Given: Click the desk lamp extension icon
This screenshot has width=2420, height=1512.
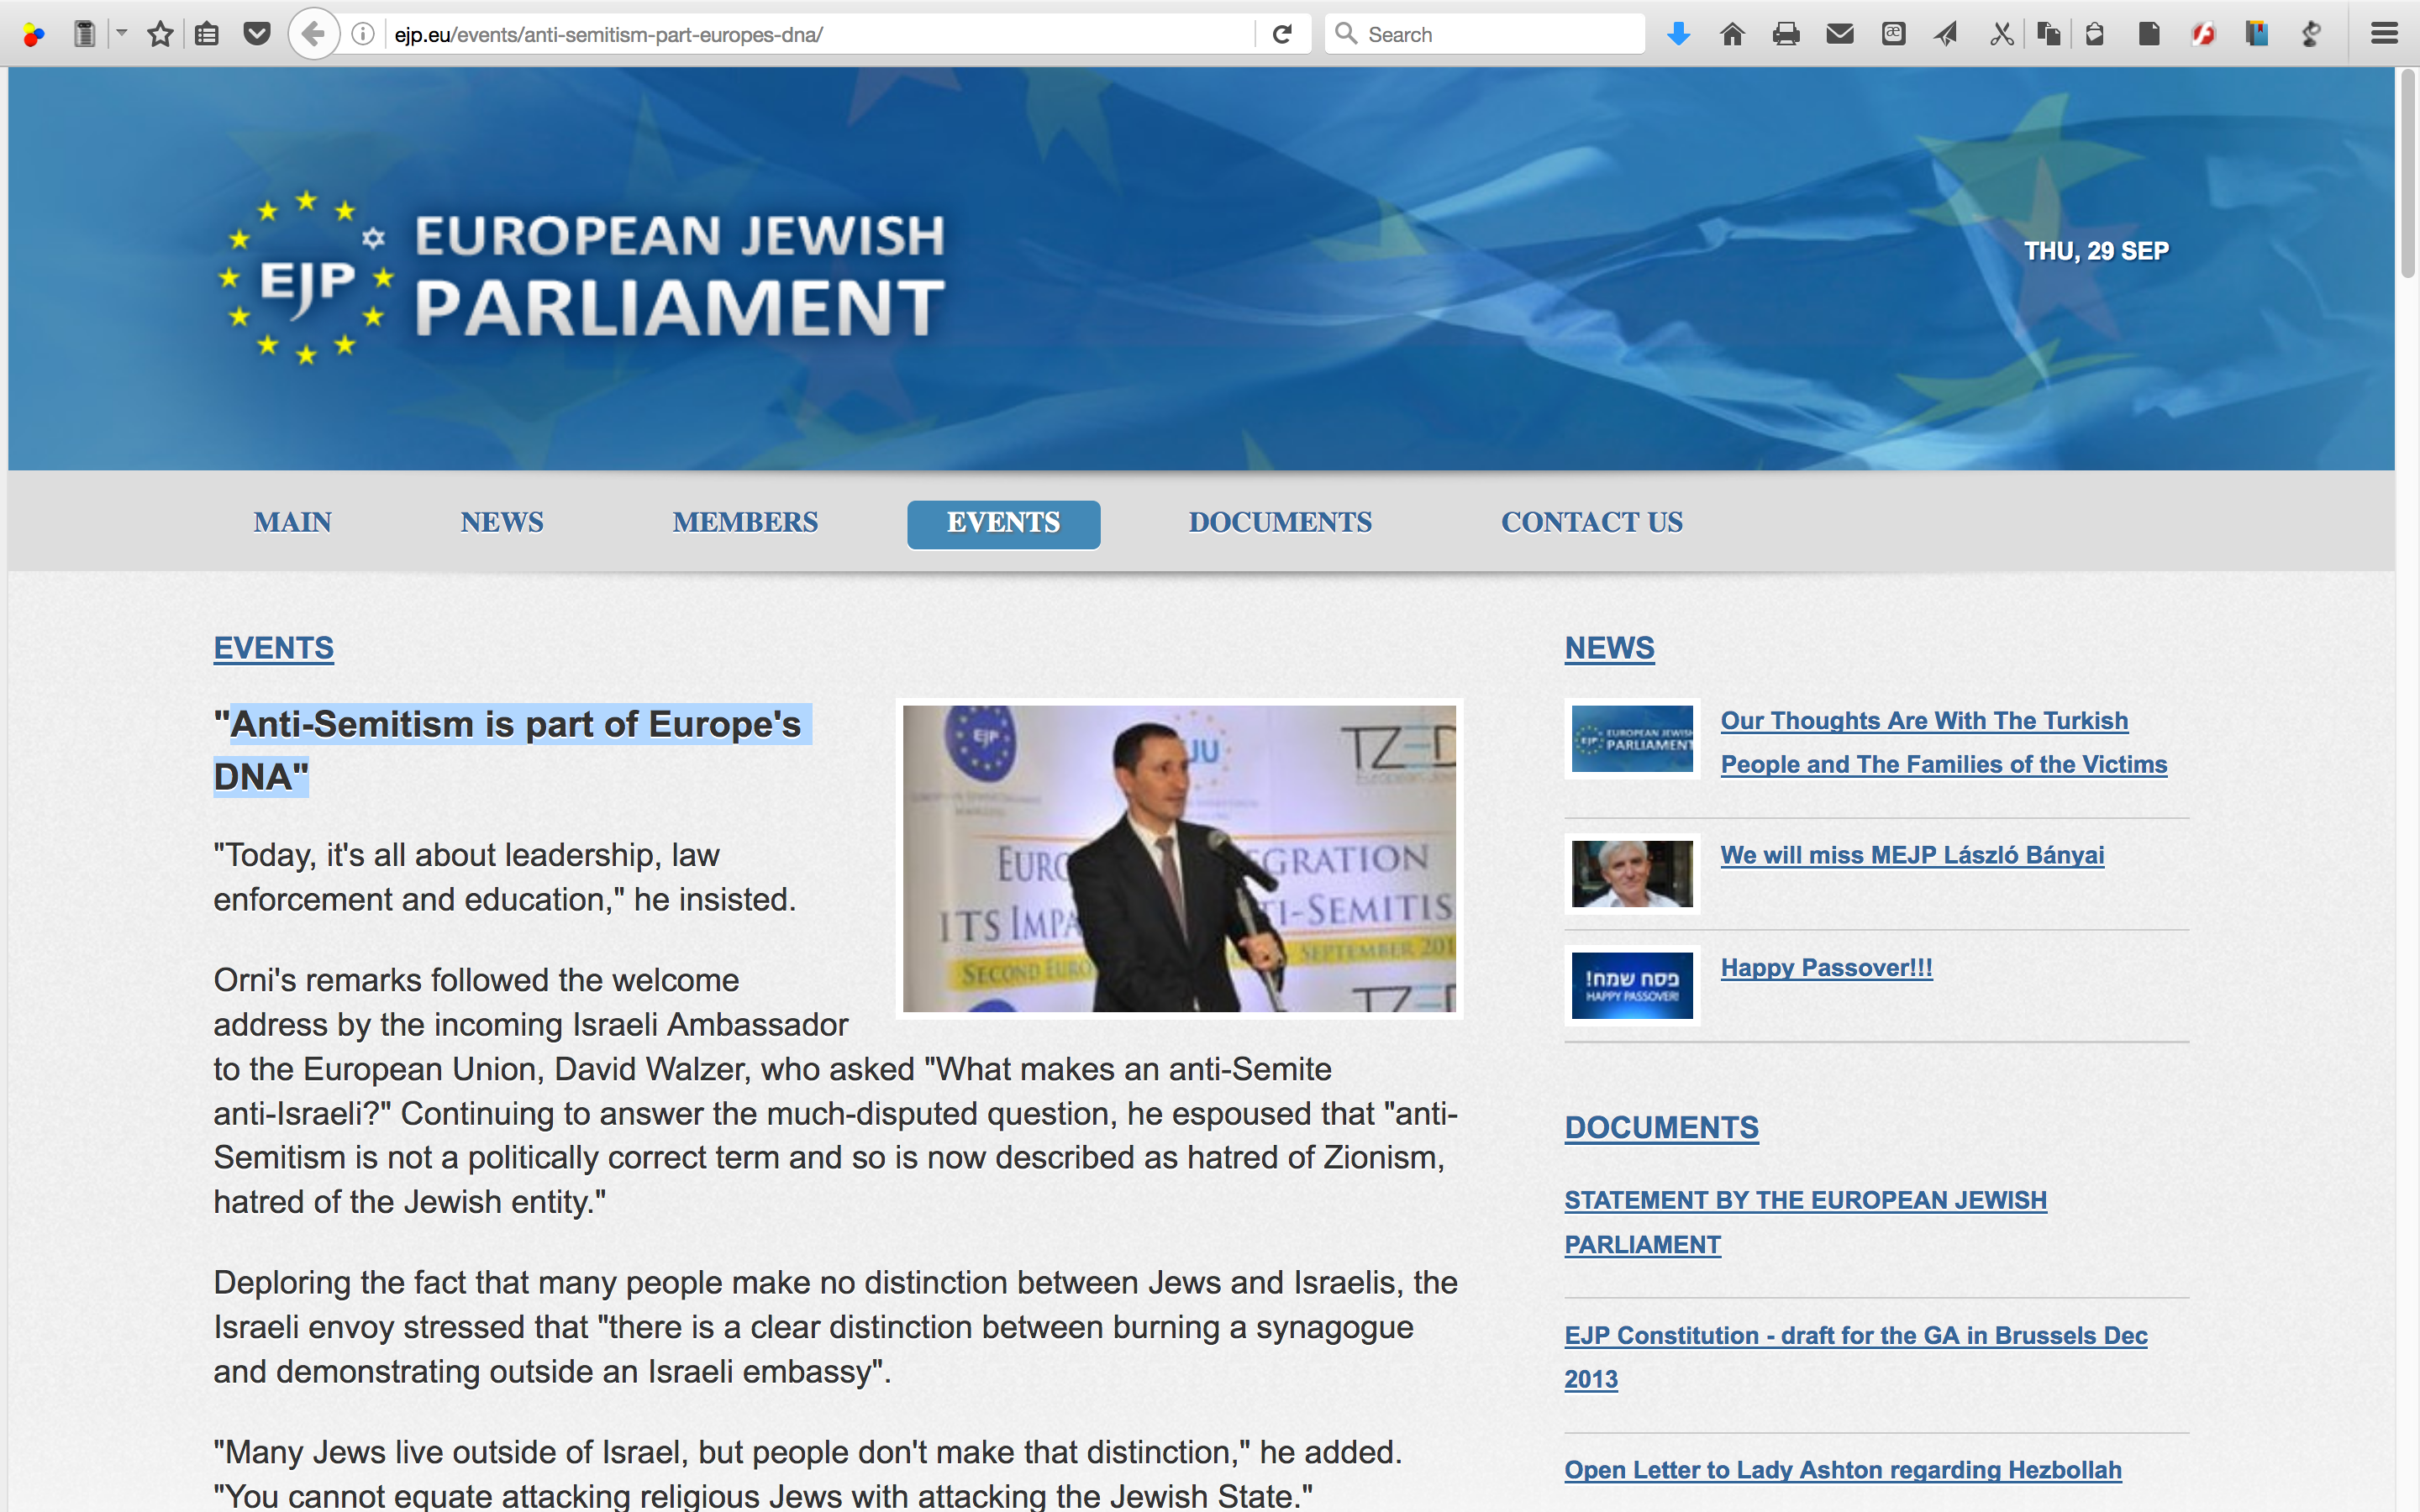Looking at the screenshot, I should (2311, 35).
